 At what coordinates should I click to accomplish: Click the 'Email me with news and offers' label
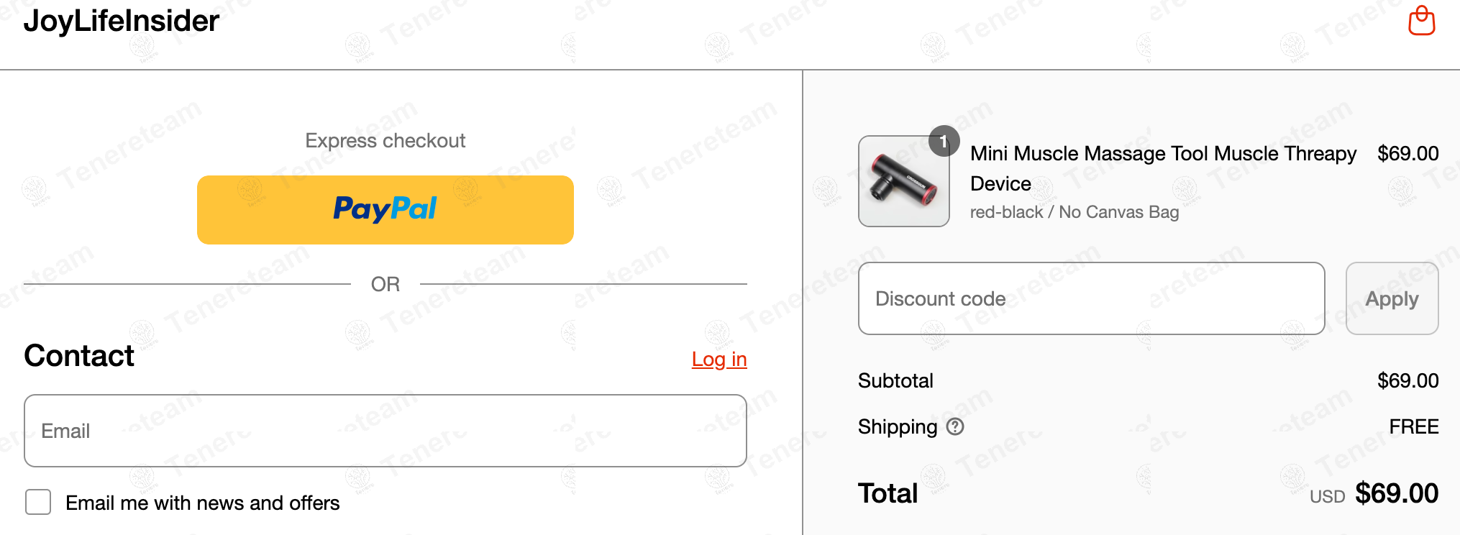[202, 503]
